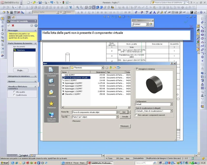Click the Zoom to fit magnifier icon
The width and height of the screenshot is (207, 165).
pos(77,7)
